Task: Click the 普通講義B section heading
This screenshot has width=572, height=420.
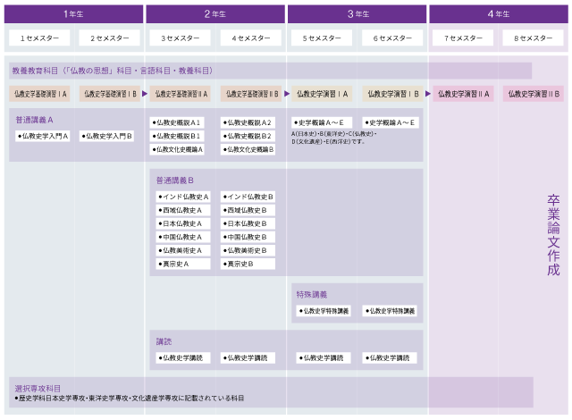Action: [x=175, y=181]
